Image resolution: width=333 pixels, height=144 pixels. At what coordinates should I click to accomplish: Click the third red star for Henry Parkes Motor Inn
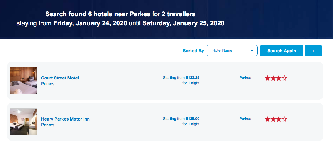(279, 119)
